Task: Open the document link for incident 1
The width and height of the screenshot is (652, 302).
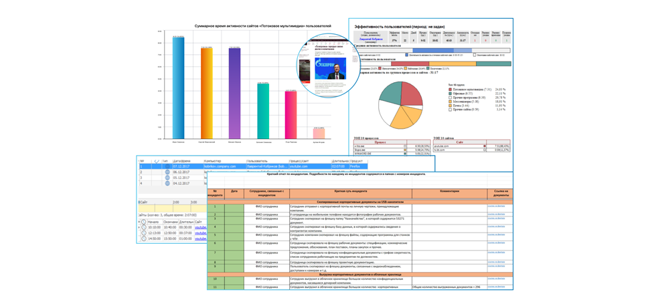Action: [x=496, y=206]
